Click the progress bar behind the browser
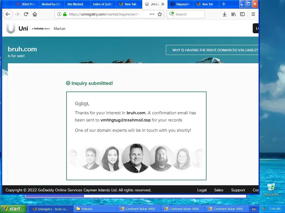 click(136, 196)
